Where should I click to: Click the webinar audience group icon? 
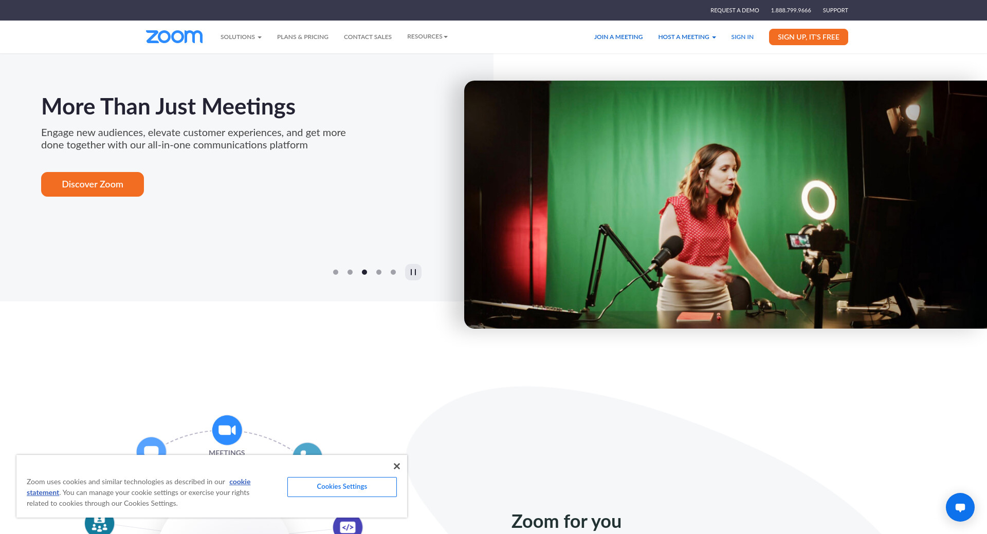(99, 525)
